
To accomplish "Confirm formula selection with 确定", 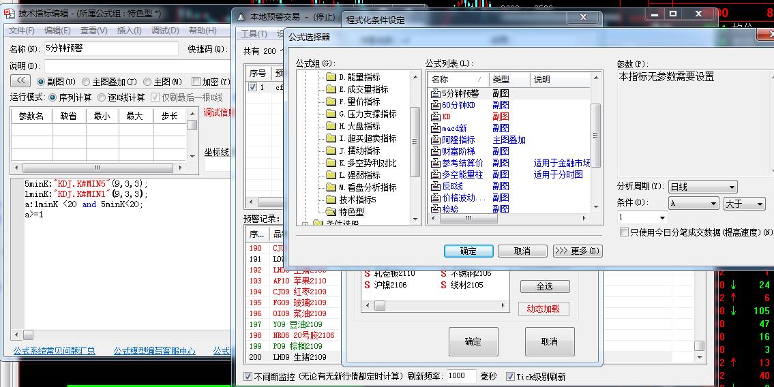I will coord(468,251).
